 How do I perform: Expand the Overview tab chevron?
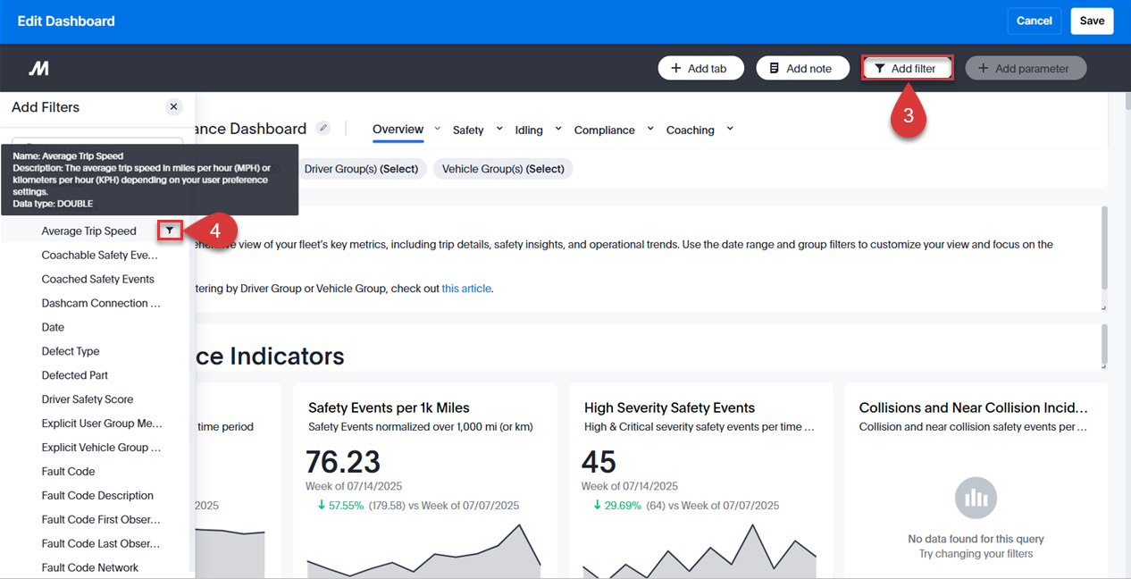tap(437, 129)
